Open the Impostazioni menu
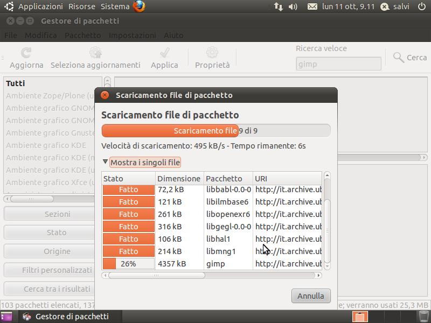This screenshot has height=323, width=431. [133, 36]
